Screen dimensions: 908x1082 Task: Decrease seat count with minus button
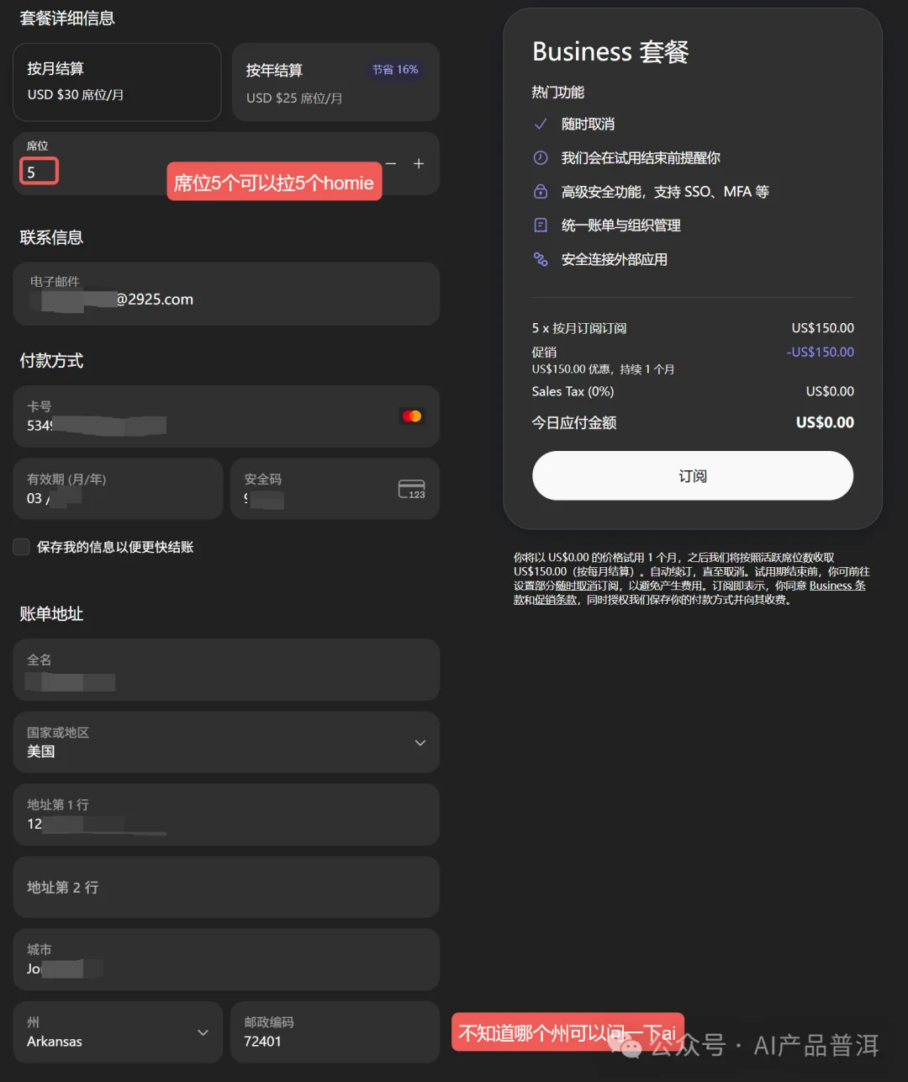(x=389, y=163)
